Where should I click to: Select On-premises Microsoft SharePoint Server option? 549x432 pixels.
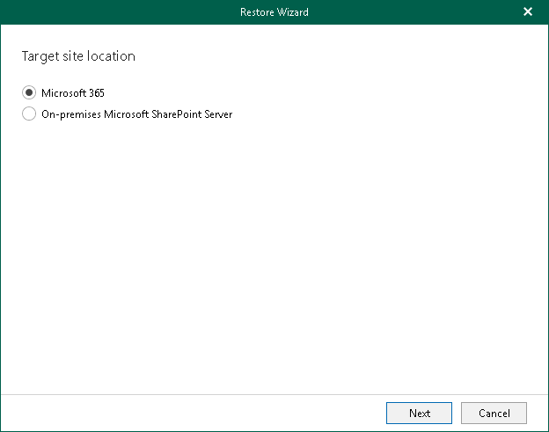[x=29, y=113]
